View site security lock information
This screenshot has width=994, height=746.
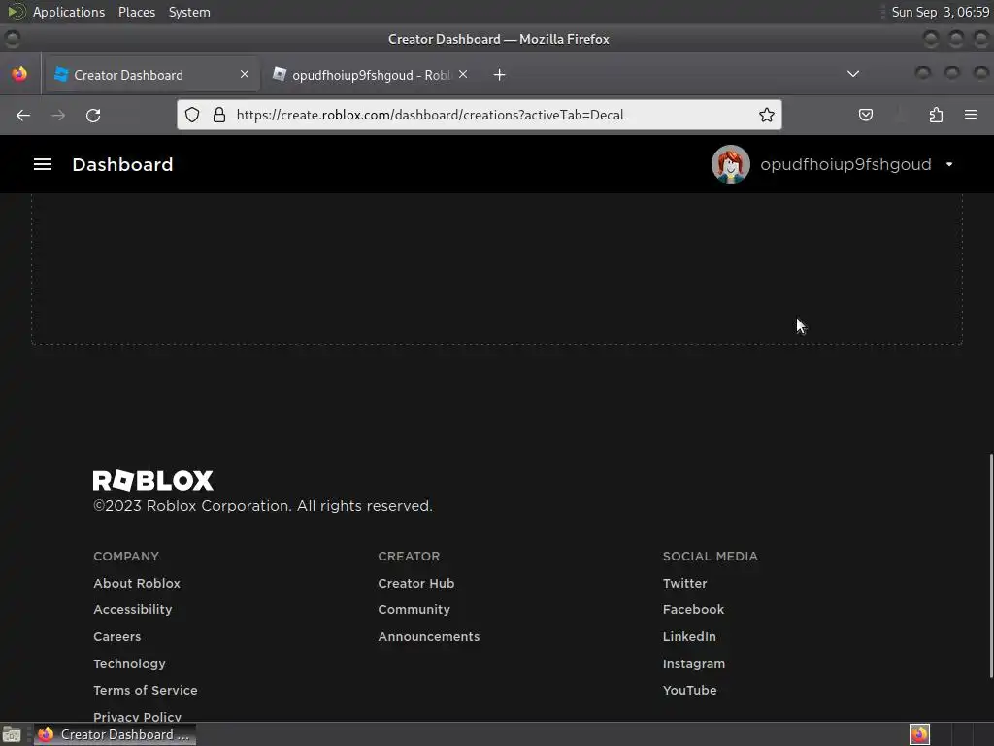(219, 115)
